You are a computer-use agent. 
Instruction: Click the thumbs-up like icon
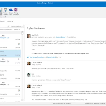click(28, 57)
